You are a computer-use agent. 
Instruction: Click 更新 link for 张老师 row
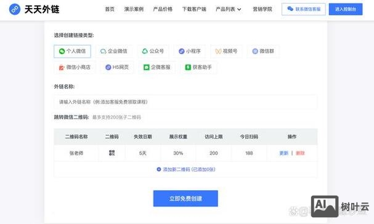point(284,153)
